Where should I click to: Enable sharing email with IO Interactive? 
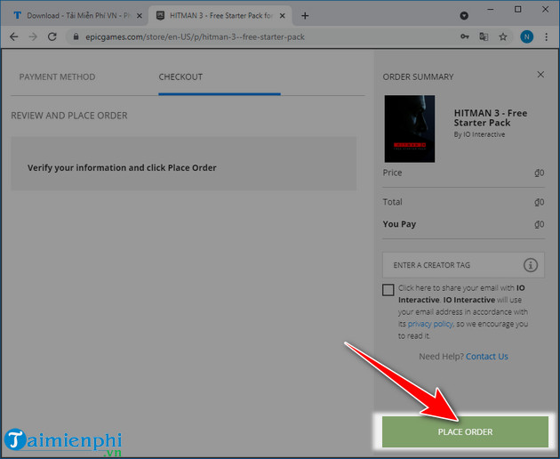(388, 289)
